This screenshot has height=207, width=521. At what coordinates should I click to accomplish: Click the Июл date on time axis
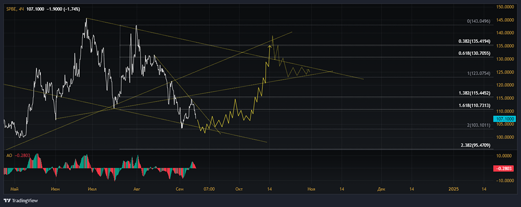[x=92, y=189]
